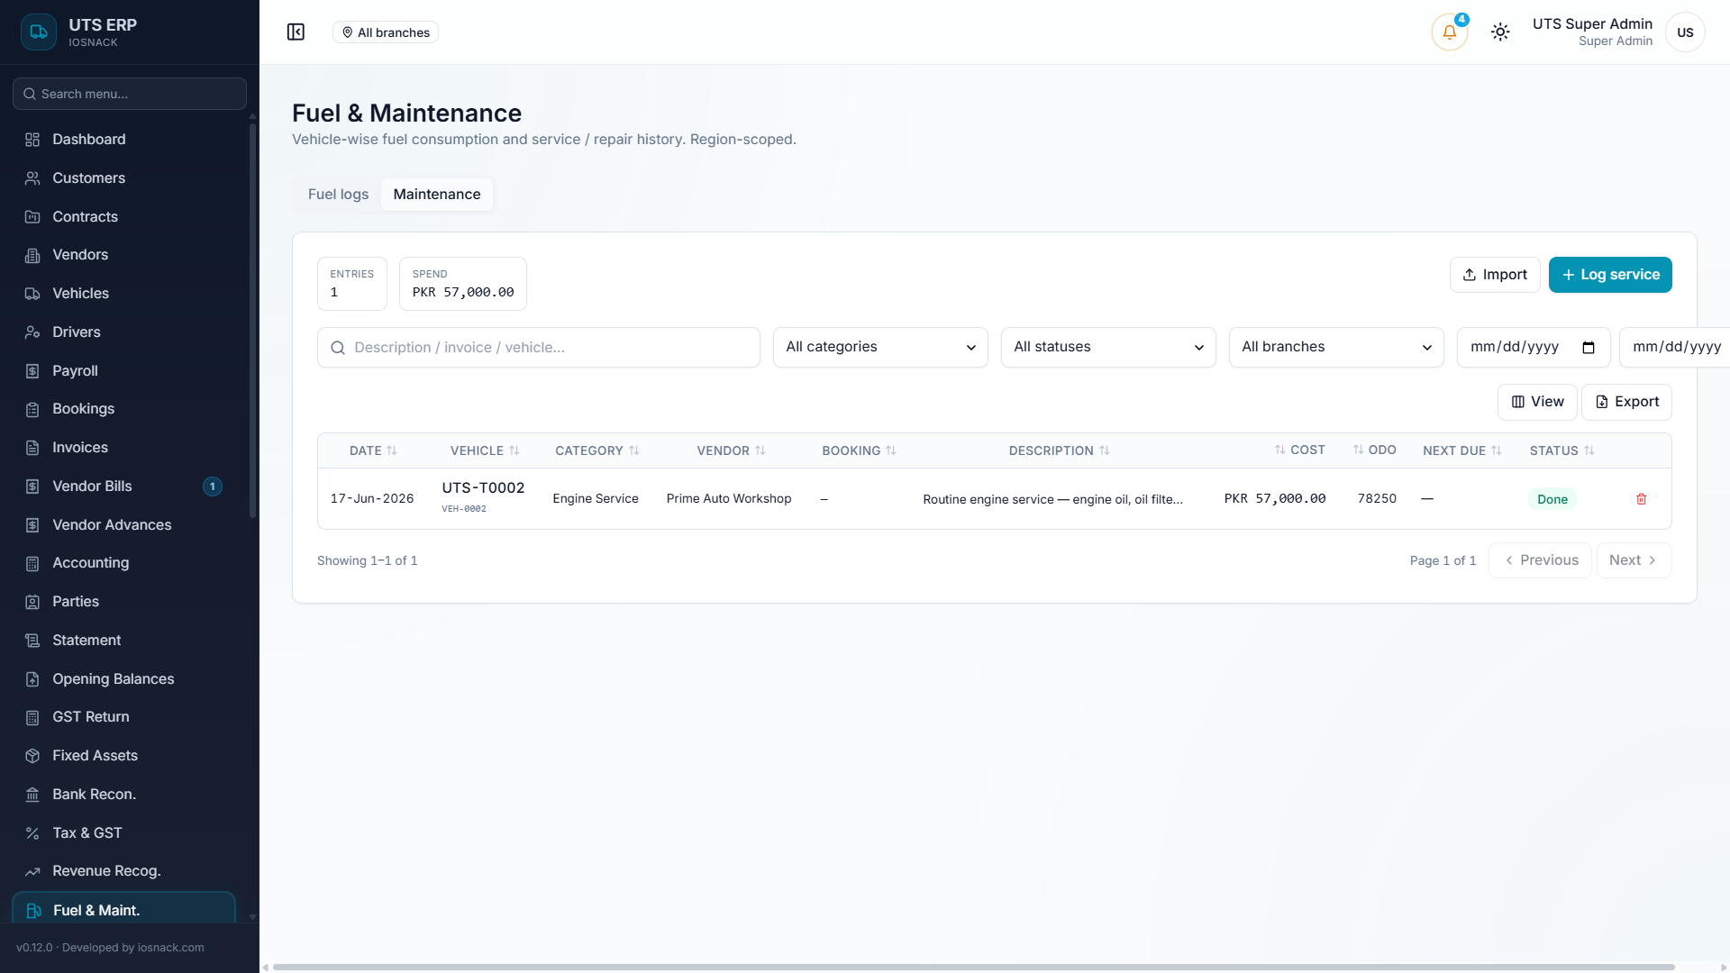The width and height of the screenshot is (1730, 973).
Task: Click the Vendor Bills badge showing 1
Action: click(x=213, y=486)
